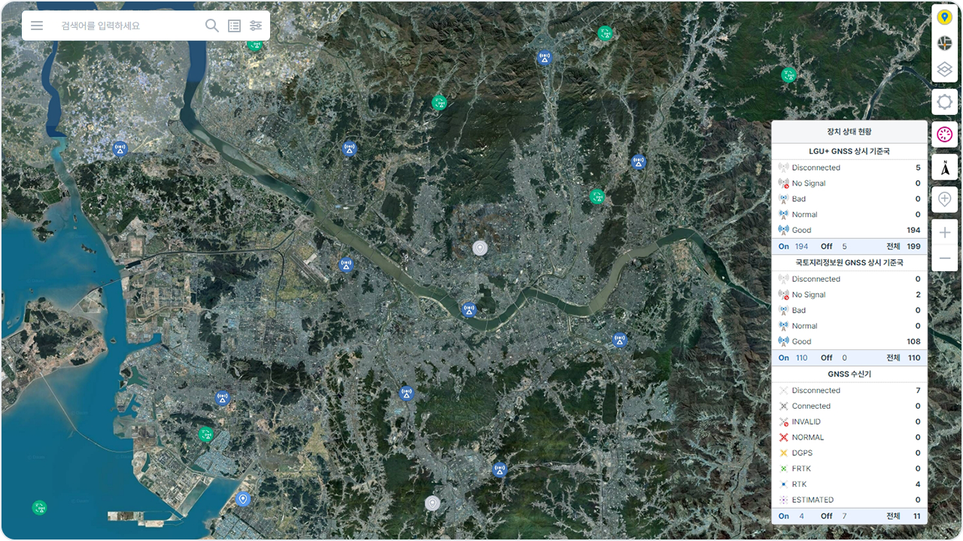
Task: Switch the map type with the globe icon
Action: (945, 44)
